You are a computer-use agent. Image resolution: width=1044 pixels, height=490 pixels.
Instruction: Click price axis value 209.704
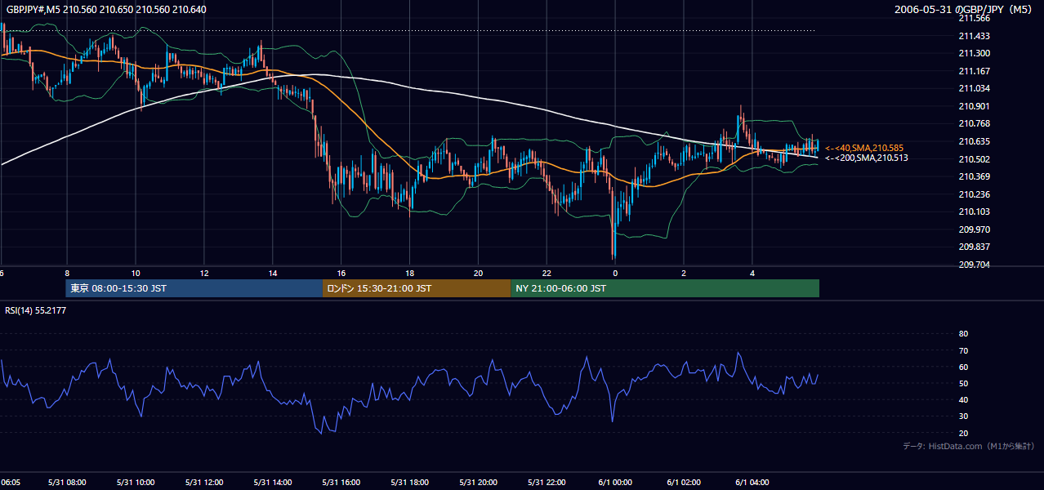973,265
